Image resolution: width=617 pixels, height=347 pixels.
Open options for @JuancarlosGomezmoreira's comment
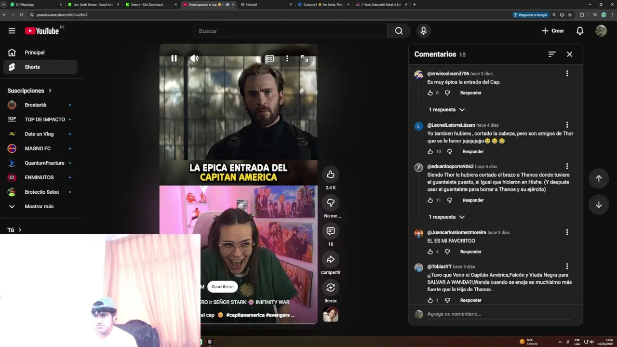click(x=567, y=232)
